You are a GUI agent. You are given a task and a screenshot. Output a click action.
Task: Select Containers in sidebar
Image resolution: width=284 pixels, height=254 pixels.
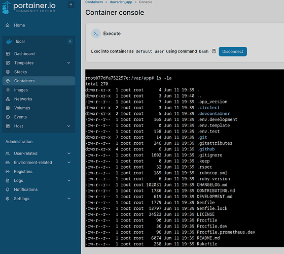(39, 81)
